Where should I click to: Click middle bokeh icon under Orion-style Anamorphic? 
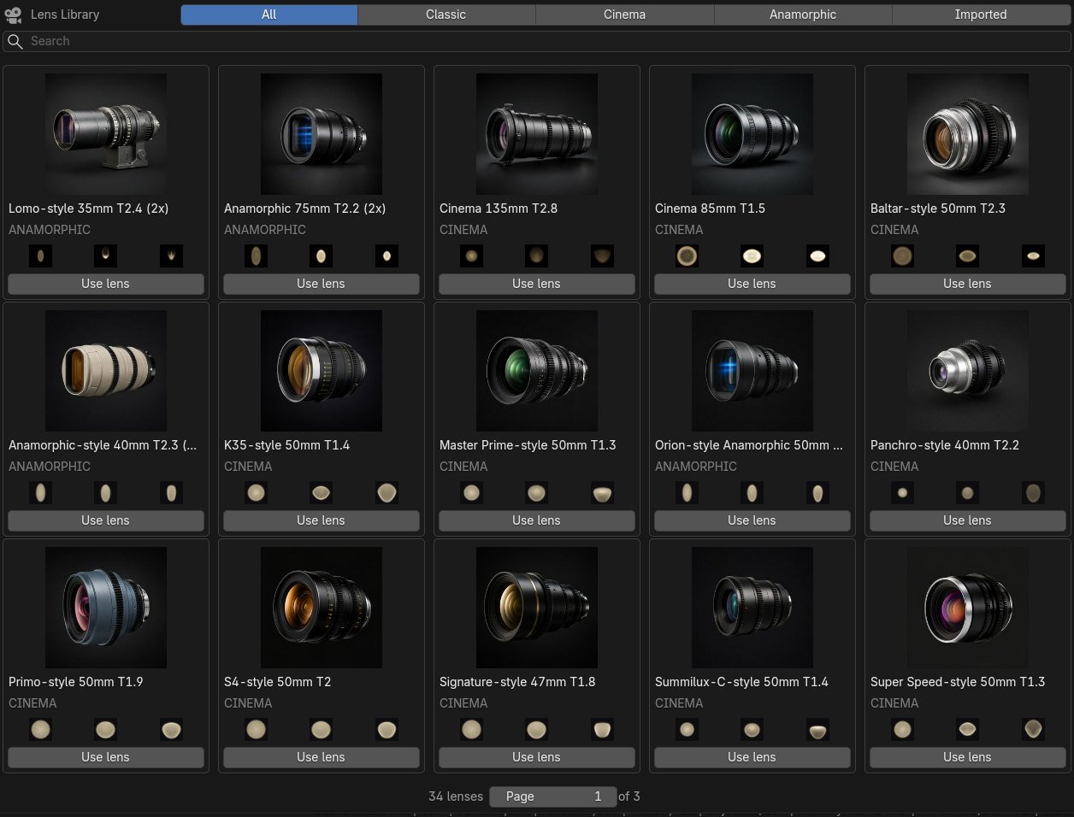coord(752,492)
